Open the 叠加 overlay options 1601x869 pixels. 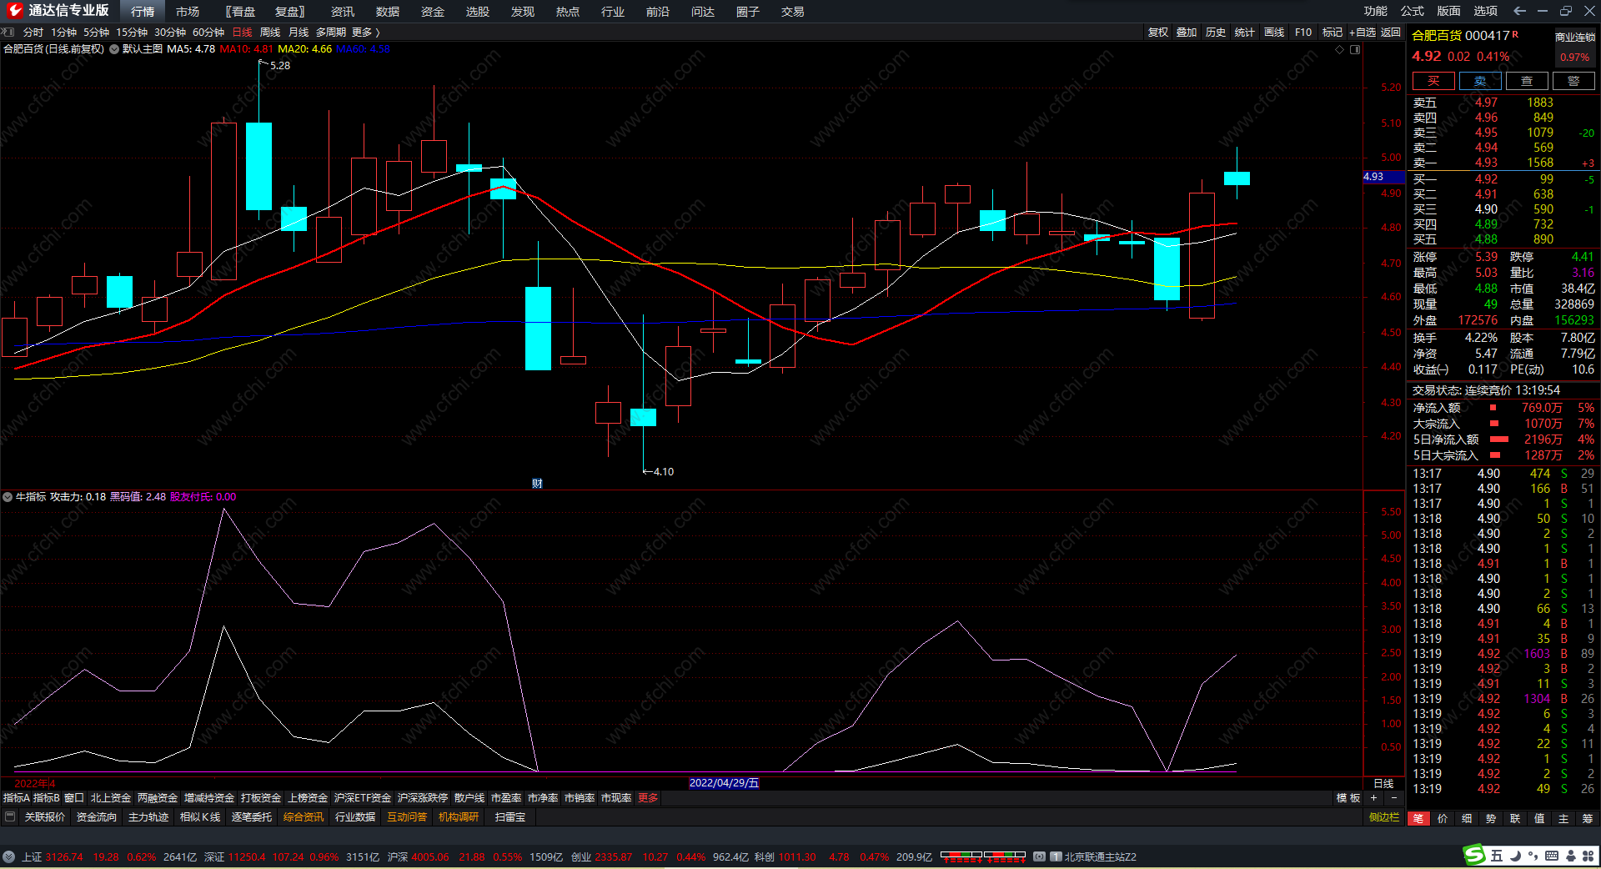[1187, 33]
